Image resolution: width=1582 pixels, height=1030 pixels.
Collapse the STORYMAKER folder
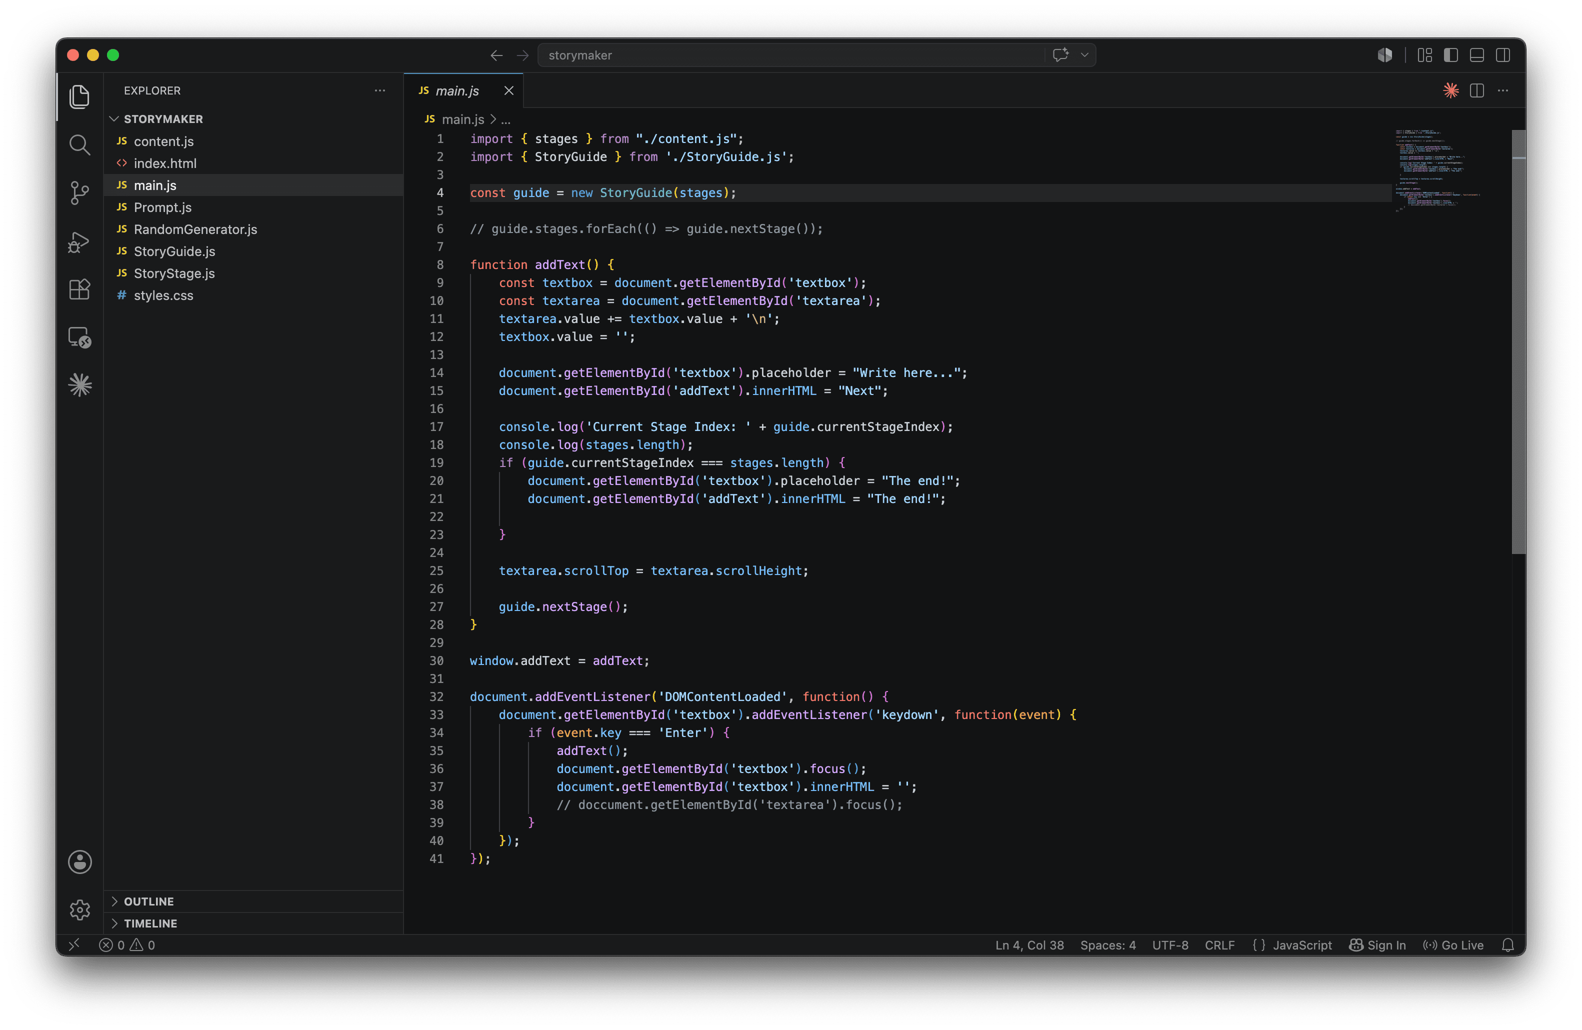click(254, 119)
